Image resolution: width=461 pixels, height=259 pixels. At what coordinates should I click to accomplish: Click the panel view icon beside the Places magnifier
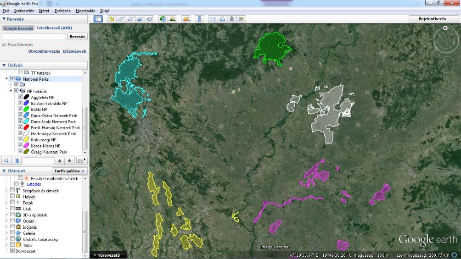click(x=16, y=161)
